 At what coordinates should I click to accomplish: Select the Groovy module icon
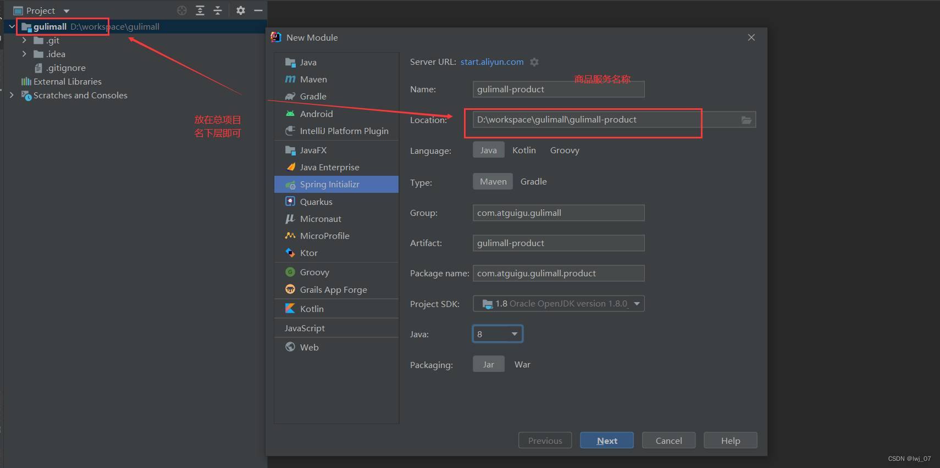click(x=290, y=272)
